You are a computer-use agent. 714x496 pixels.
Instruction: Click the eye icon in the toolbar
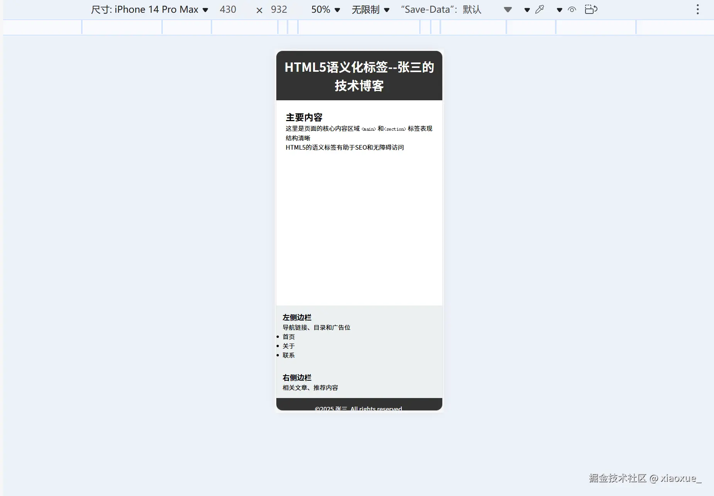pos(571,9)
